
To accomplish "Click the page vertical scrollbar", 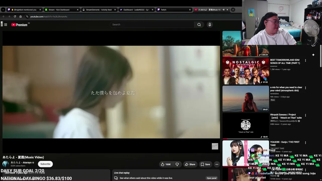I will (321, 56).
